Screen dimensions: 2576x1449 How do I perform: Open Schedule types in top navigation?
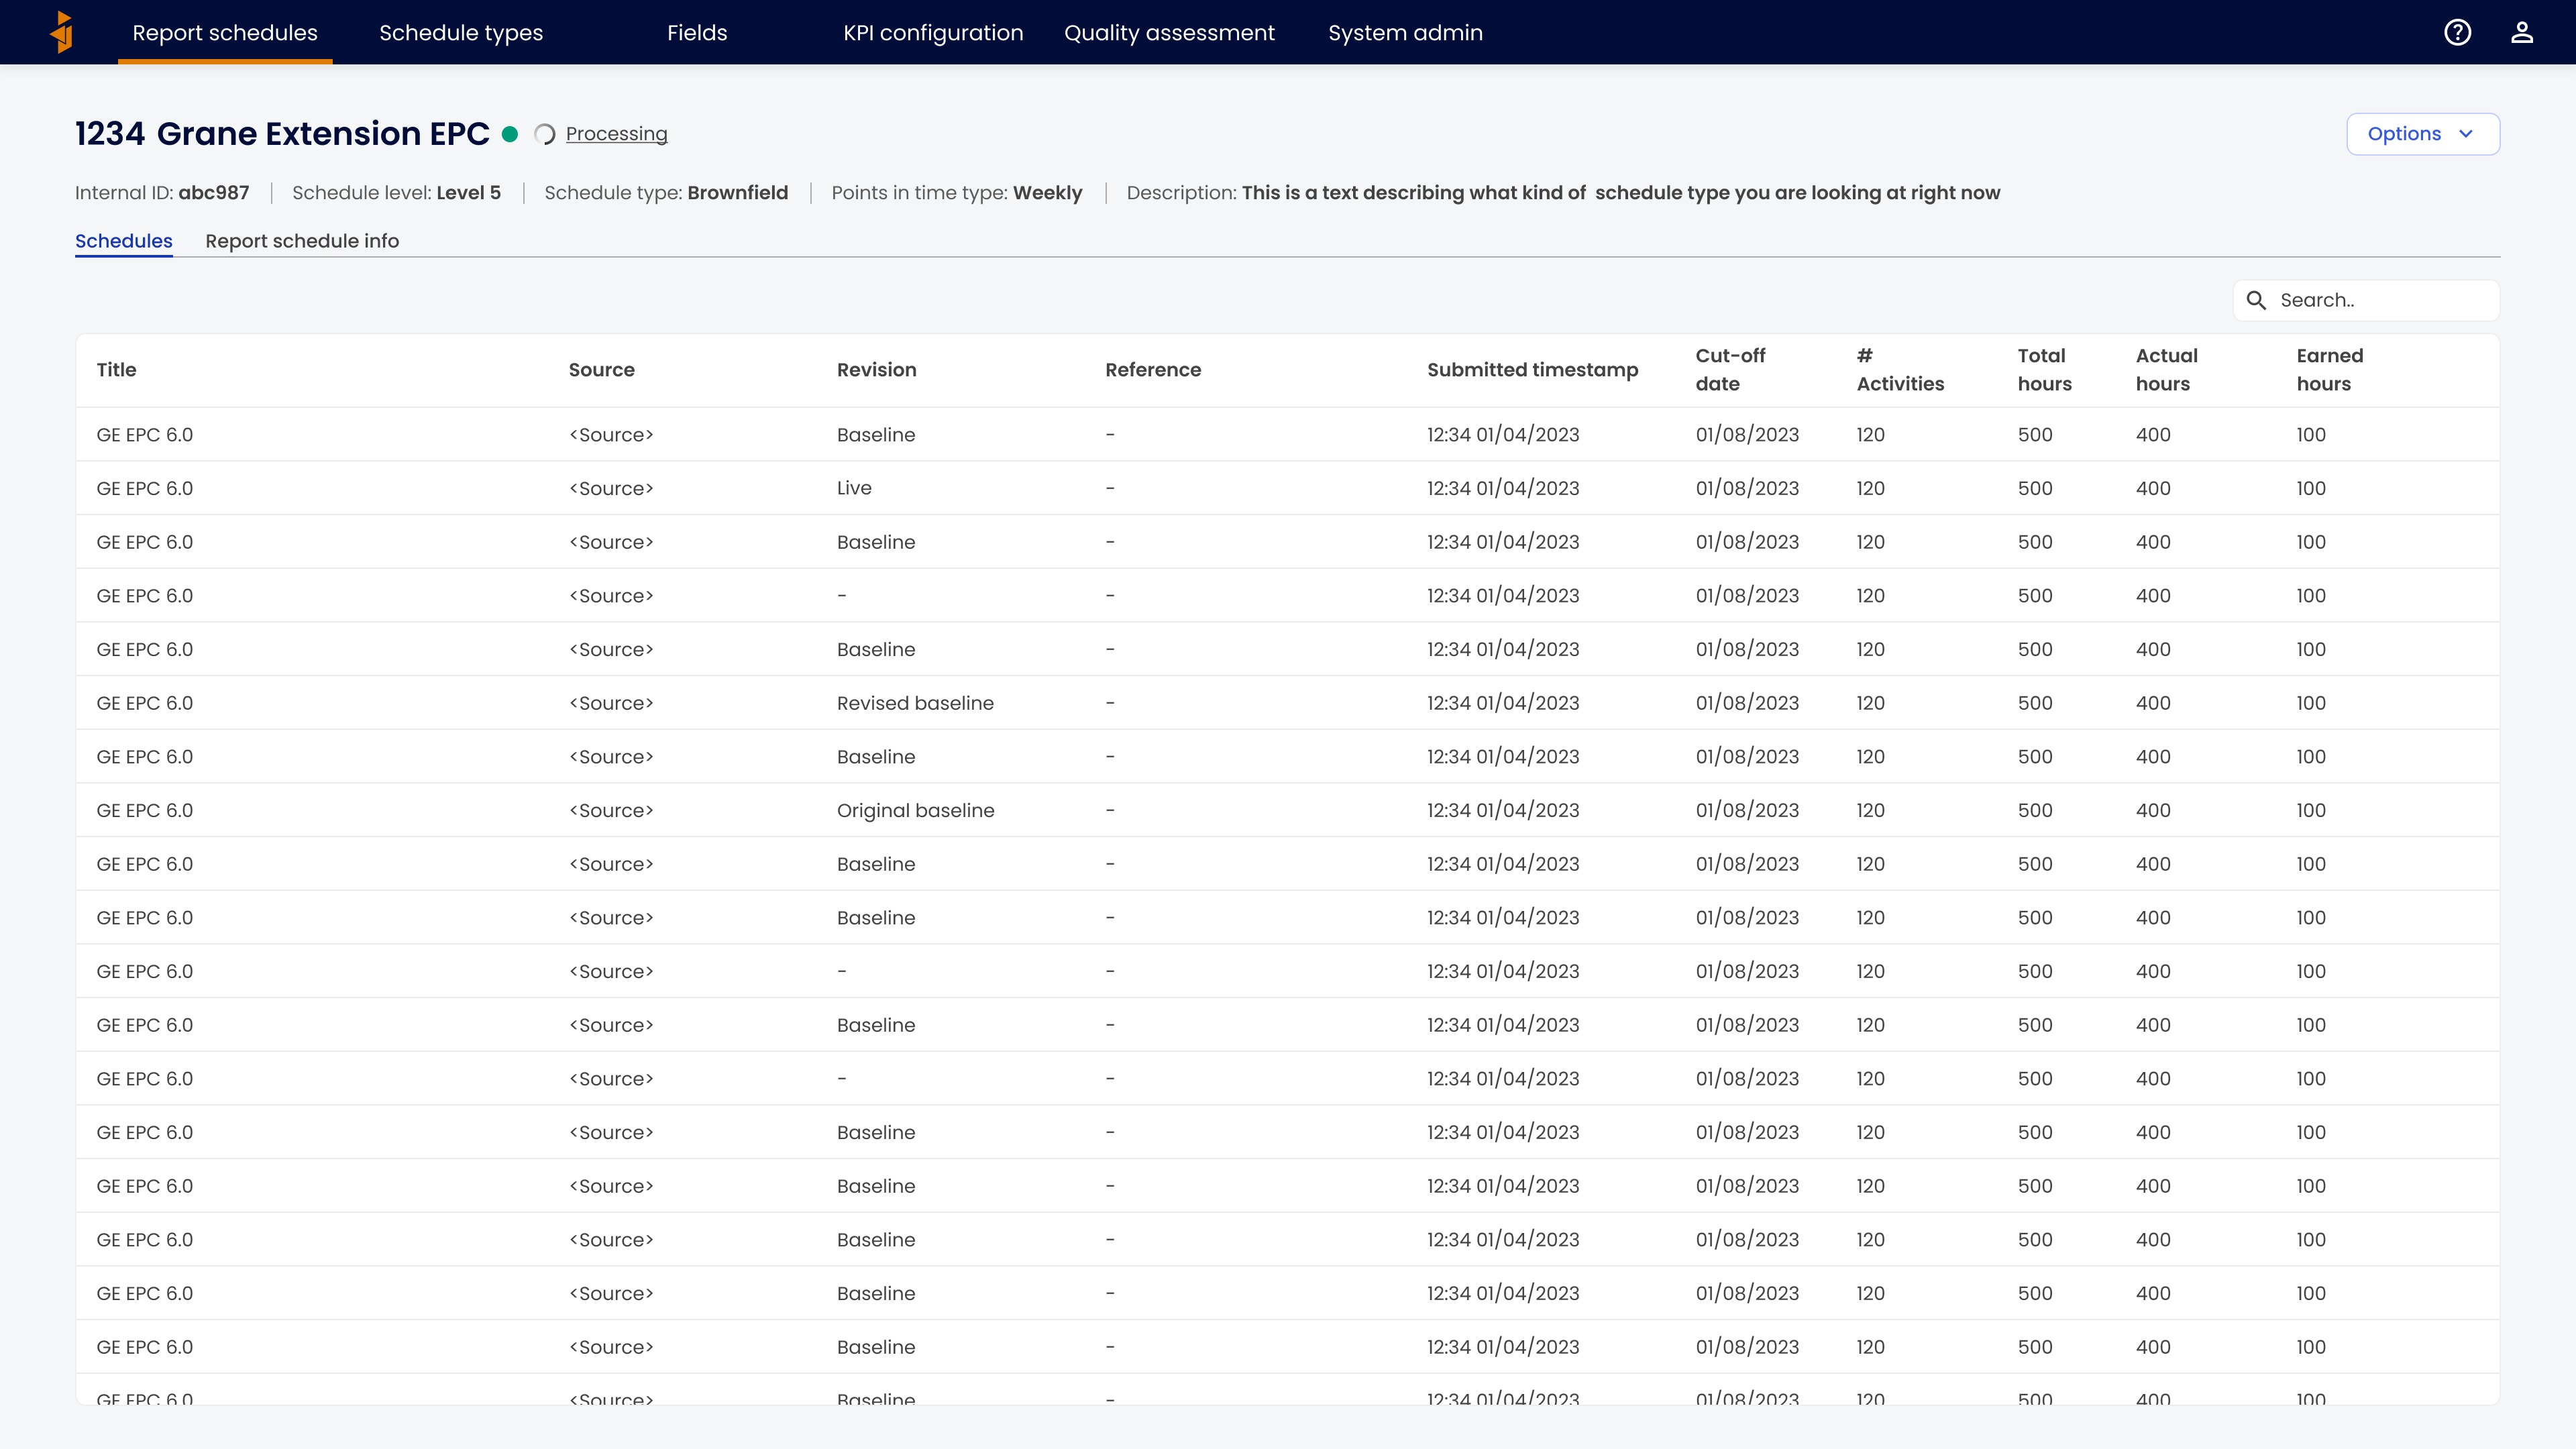coord(461,32)
